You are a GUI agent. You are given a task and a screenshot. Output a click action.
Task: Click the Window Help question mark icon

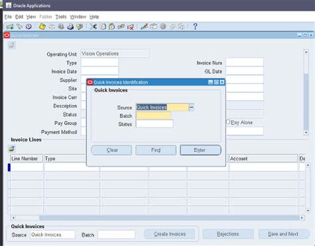tap(195, 27)
